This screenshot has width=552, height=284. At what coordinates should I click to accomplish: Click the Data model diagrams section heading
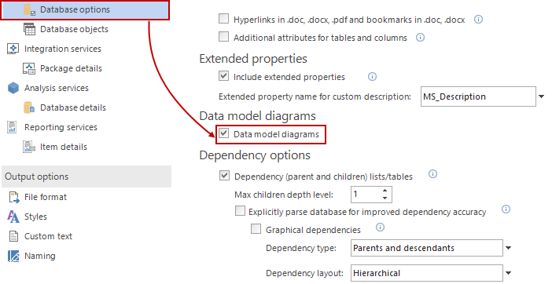coord(258,116)
